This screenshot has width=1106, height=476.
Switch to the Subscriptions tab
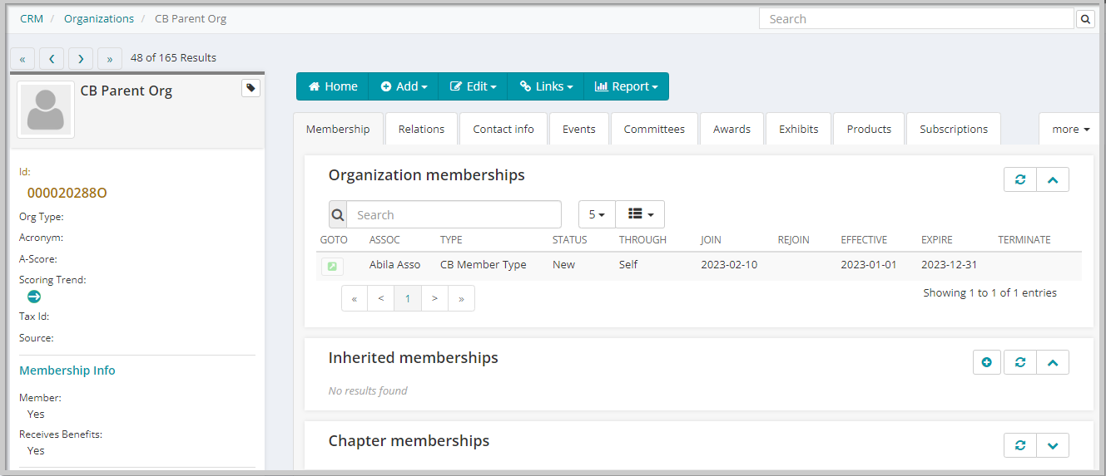tap(954, 129)
